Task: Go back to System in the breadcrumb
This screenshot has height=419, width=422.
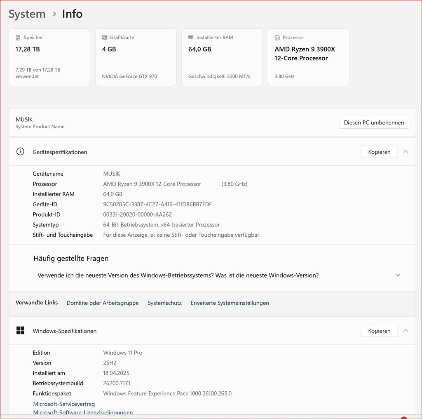Action: [x=27, y=14]
